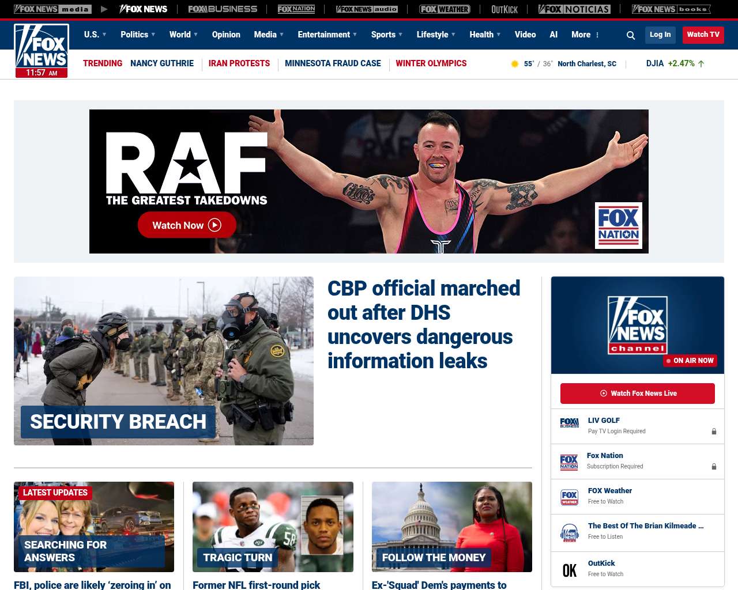Click the DJIA green up arrow
The height and width of the screenshot is (590, 738).
point(701,64)
